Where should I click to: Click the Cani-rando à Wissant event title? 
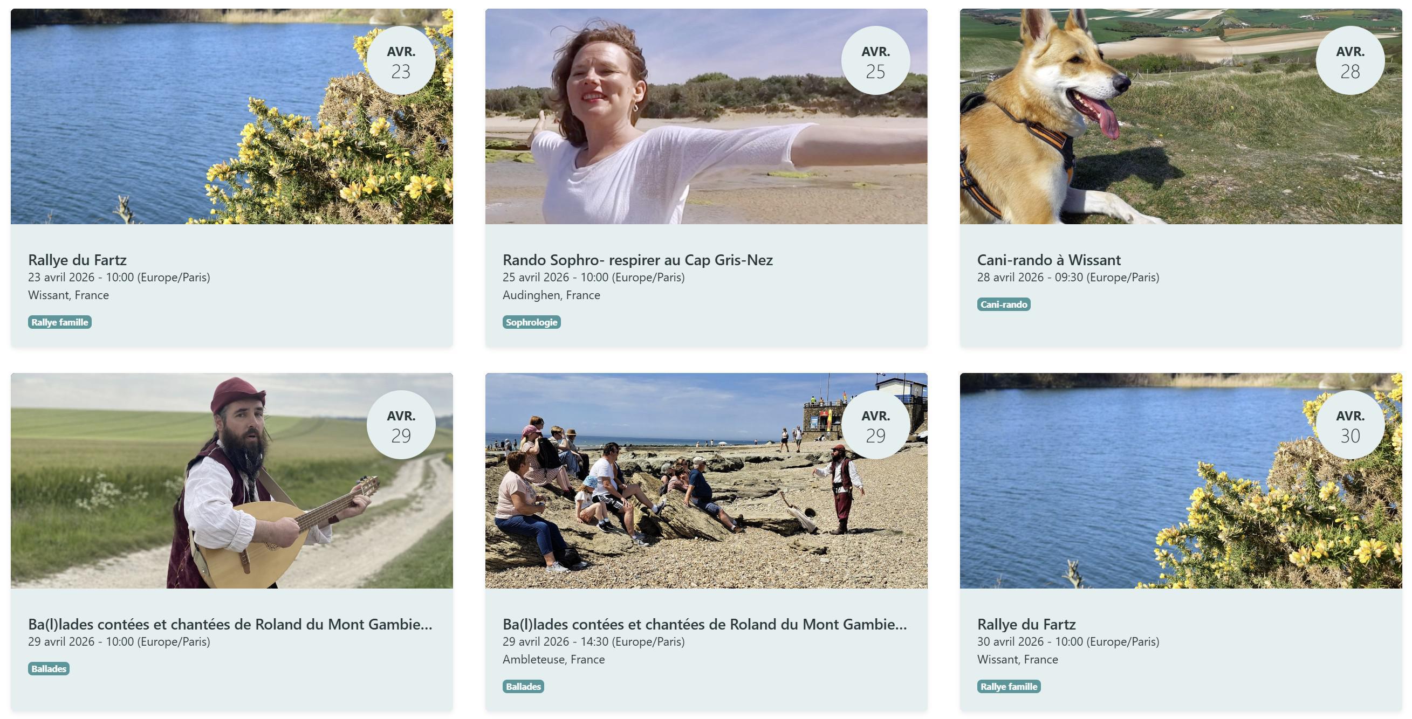point(1048,260)
